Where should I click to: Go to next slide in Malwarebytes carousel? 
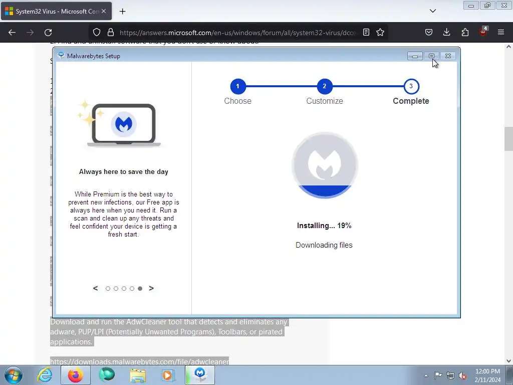point(151,288)
